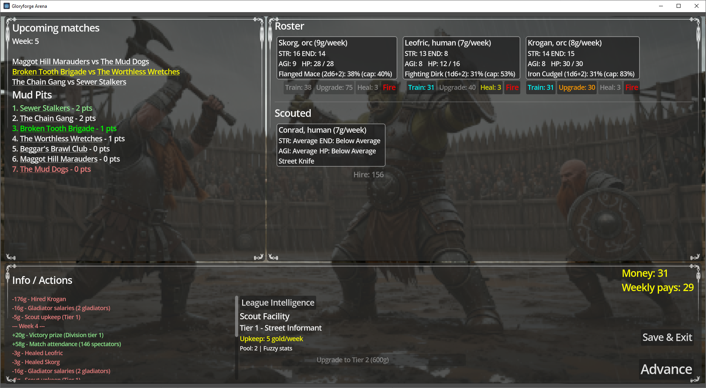Open The Mud Dogs in standings

coord(44,169)
